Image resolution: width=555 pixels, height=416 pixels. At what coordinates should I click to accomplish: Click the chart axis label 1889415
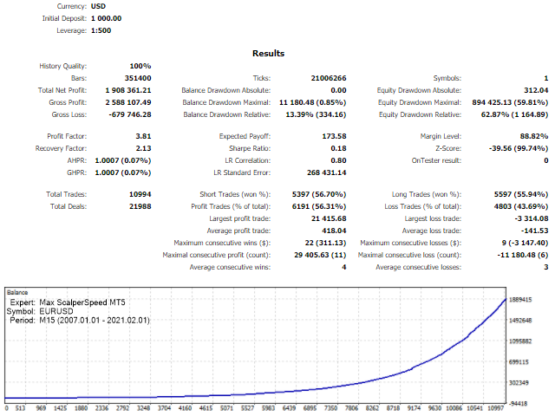[x=520, y=300]
